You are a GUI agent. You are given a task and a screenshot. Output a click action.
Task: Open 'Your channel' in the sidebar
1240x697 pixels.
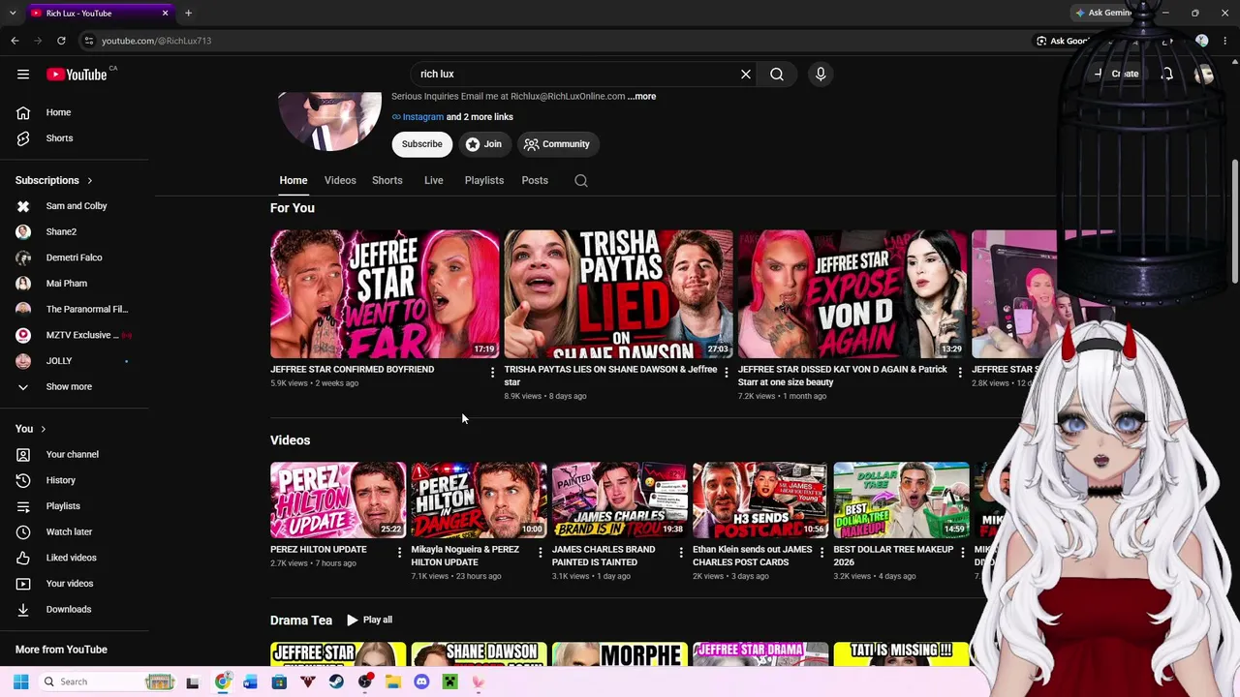pos(75,454)
